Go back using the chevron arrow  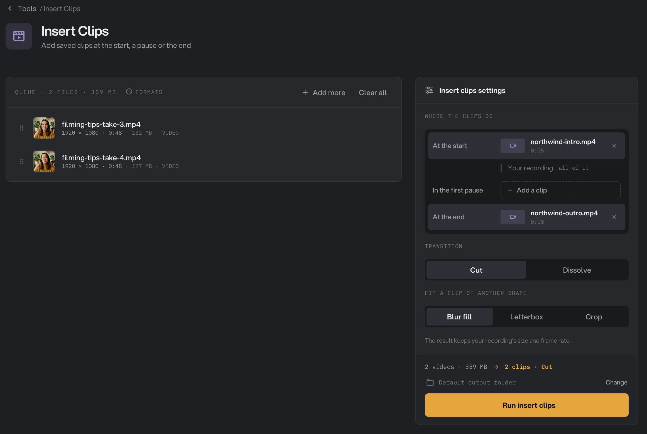[x=10, y=8]
